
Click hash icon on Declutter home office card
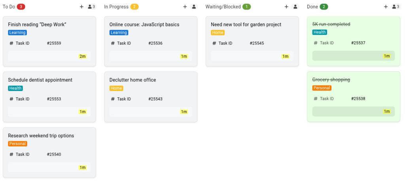113,99
